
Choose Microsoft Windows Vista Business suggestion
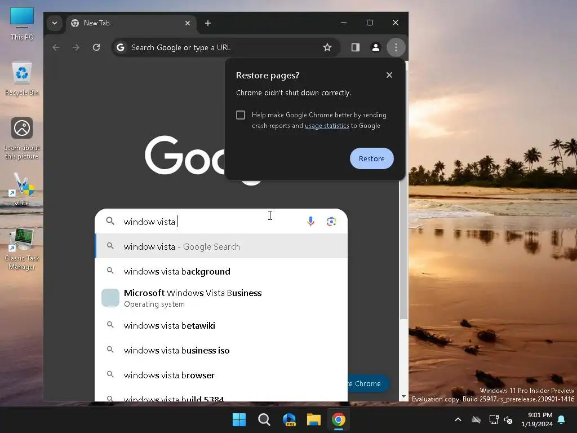221,298
